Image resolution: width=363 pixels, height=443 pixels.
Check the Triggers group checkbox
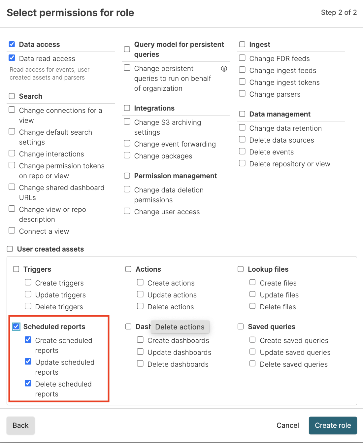pyautogui.click(x=16, y=269)
